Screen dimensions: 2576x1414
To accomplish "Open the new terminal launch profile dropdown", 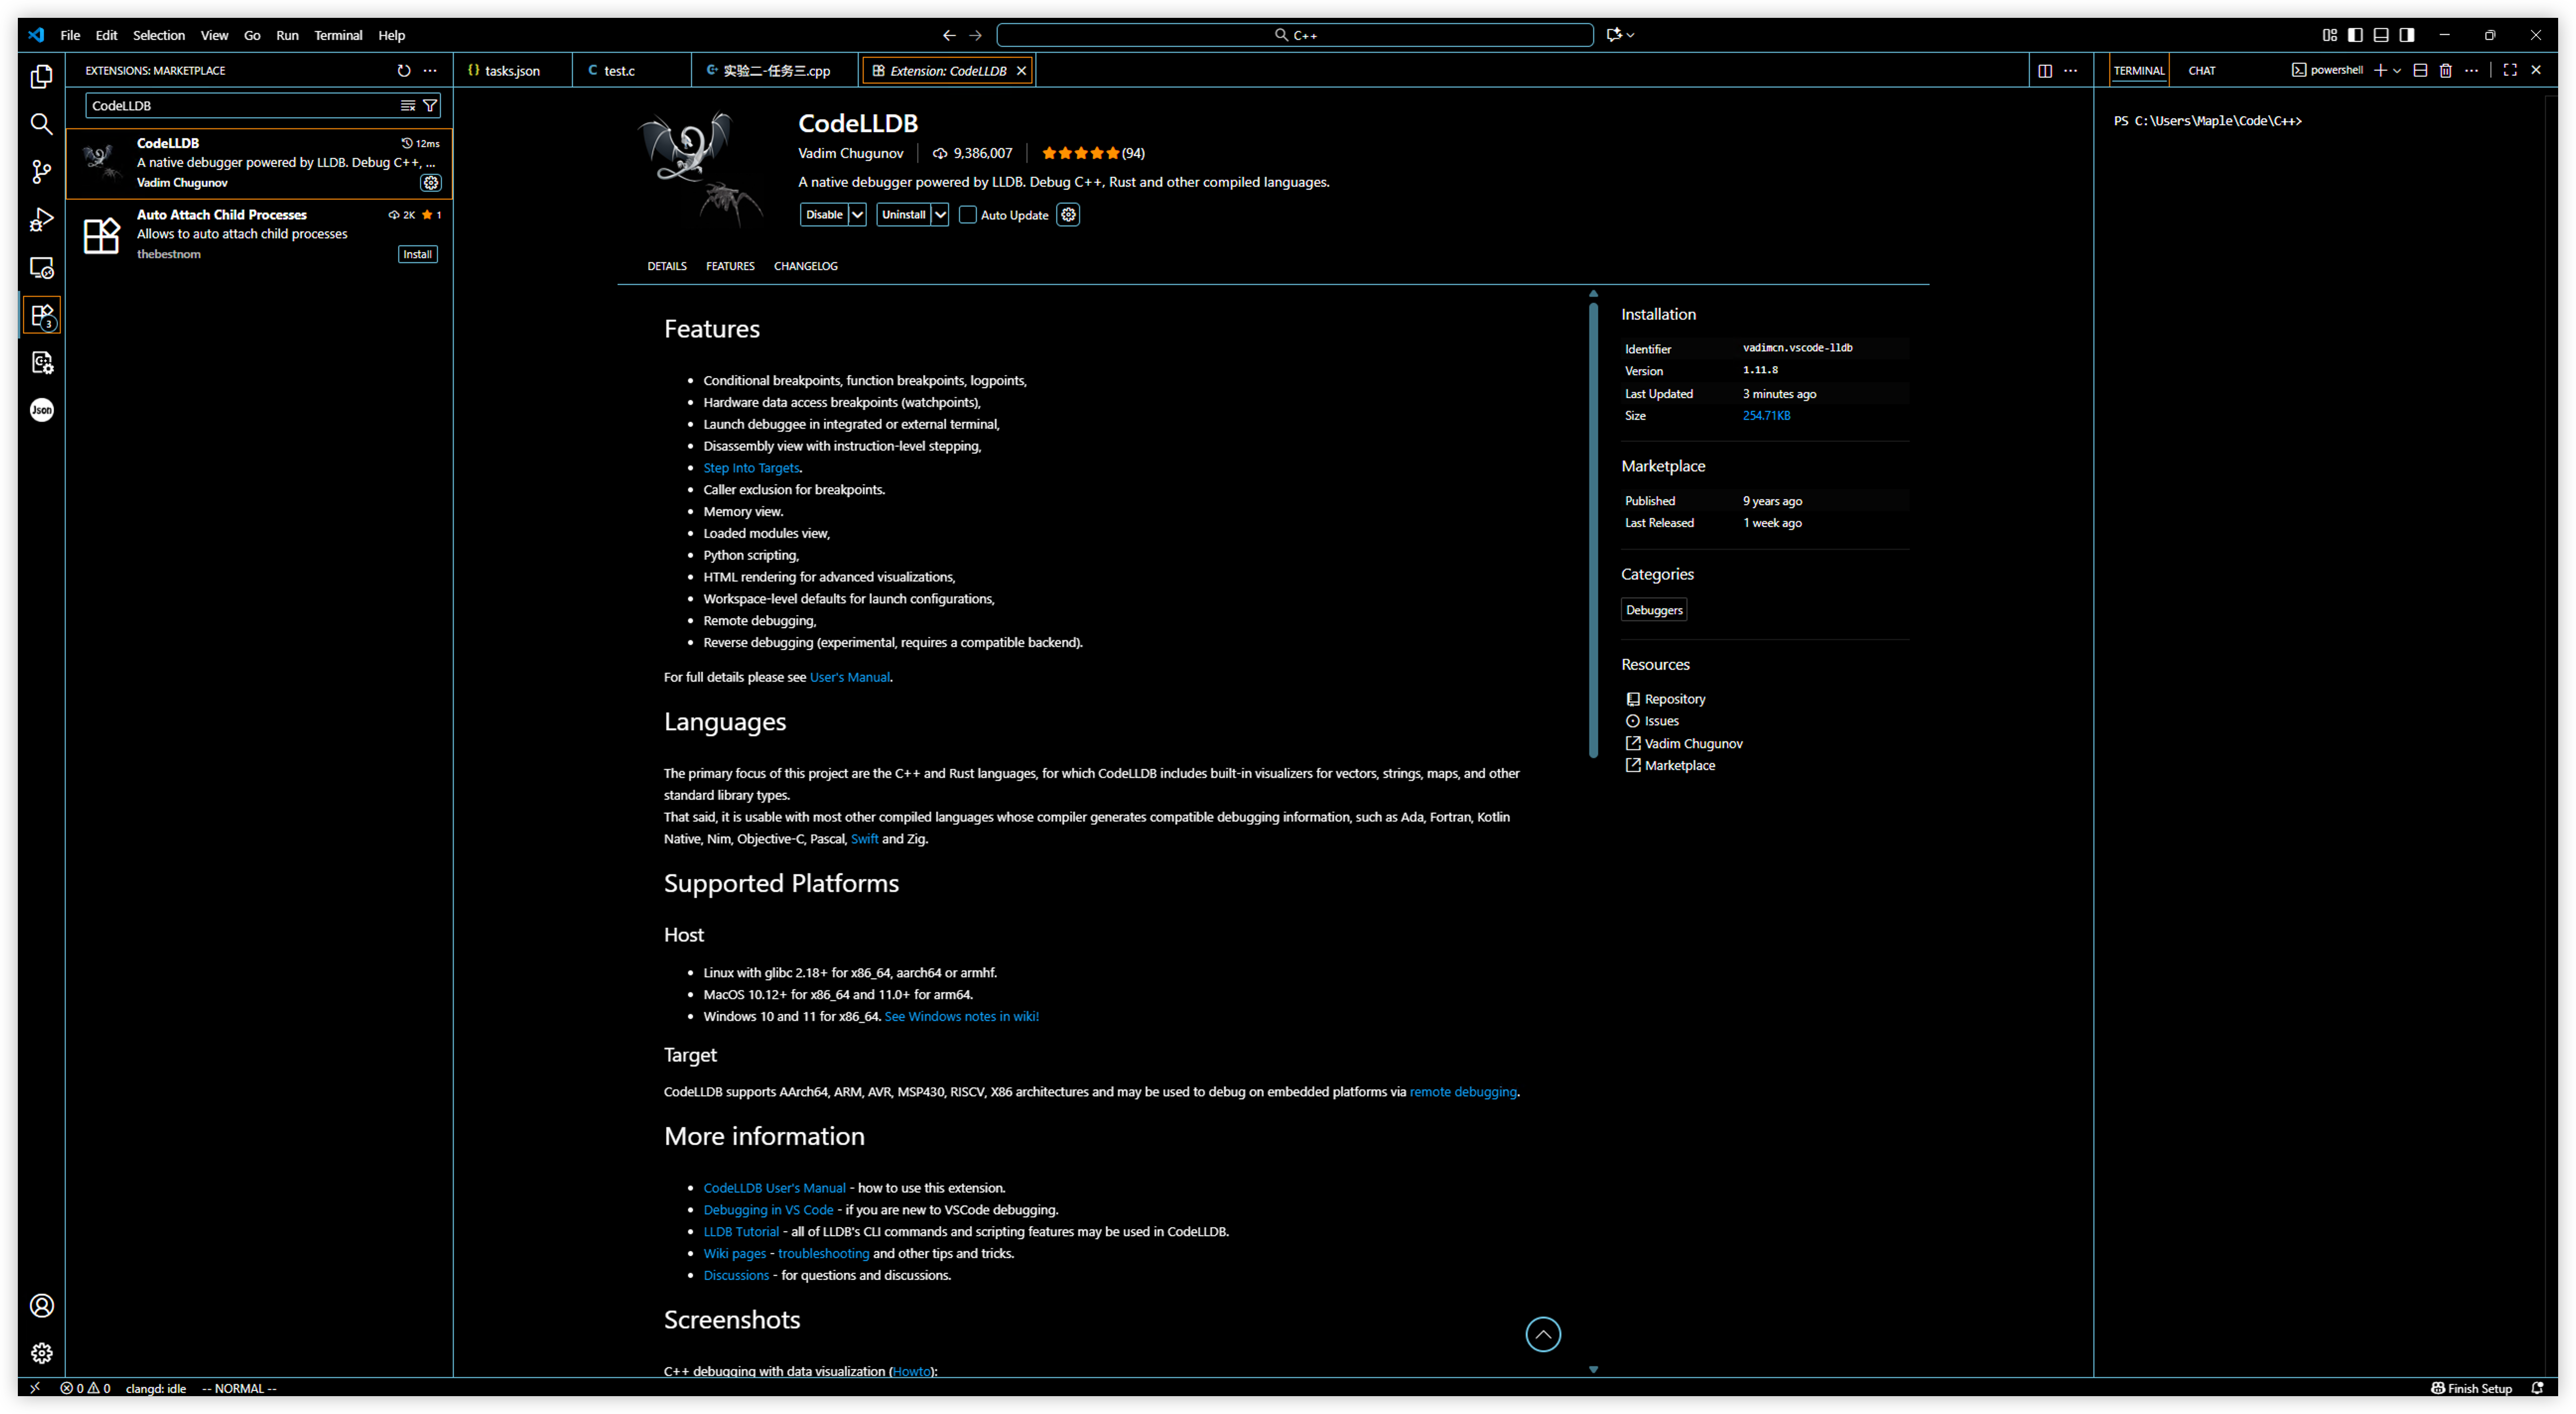I will tap(2397, 71).
